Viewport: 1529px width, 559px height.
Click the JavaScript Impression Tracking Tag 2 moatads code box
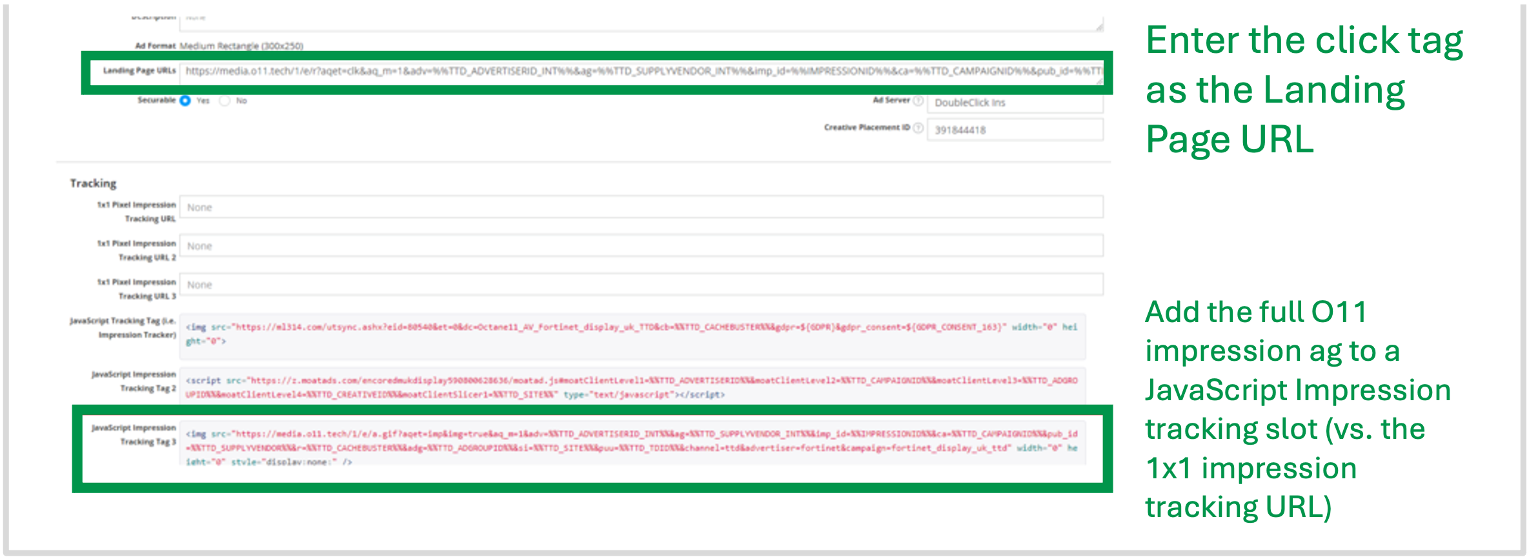[x=633, y=387]
